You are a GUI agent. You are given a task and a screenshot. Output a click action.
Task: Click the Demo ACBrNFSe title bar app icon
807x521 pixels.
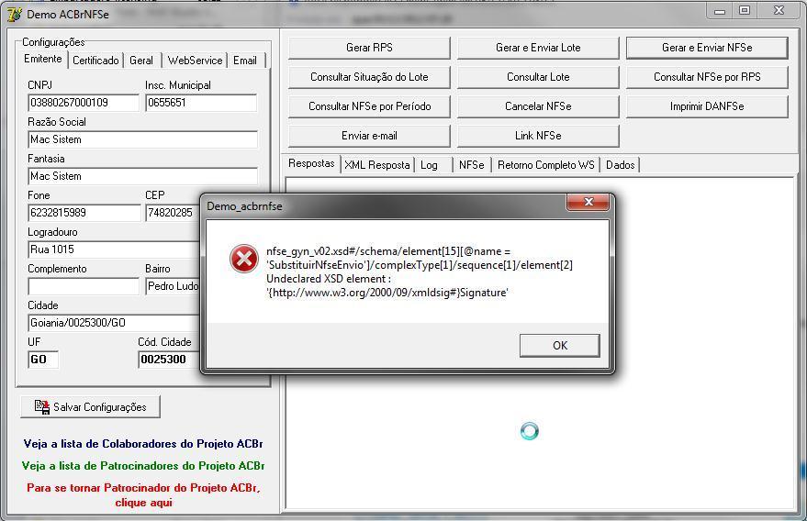[14, 14]
